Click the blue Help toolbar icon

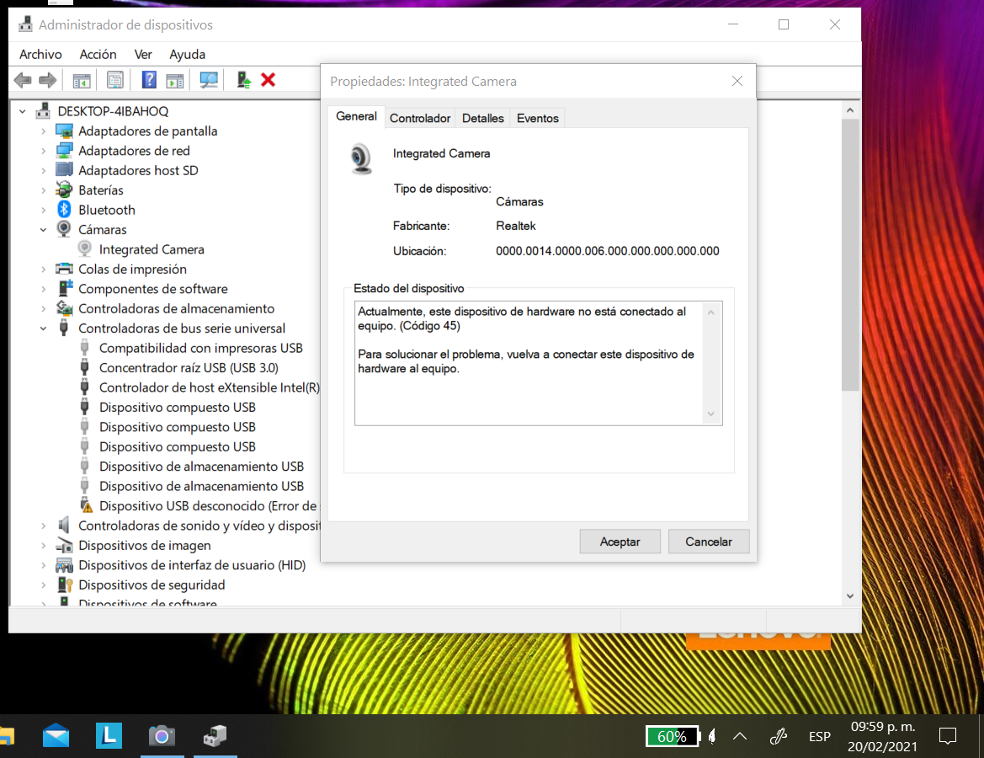[x=149, y=80]
